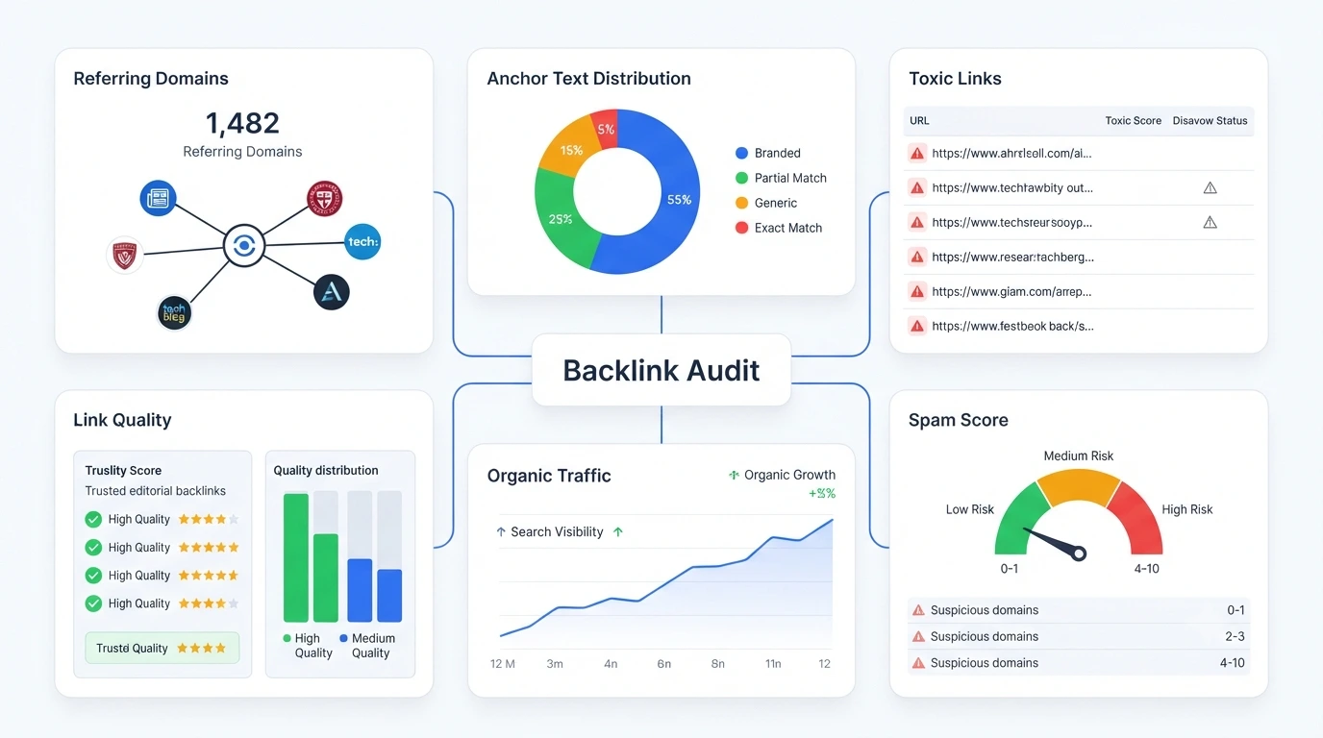Click green up arrow right of Search Visibility
This screenshot has height=738, width=1323.
pyautogui.click(x=617, y=531)
